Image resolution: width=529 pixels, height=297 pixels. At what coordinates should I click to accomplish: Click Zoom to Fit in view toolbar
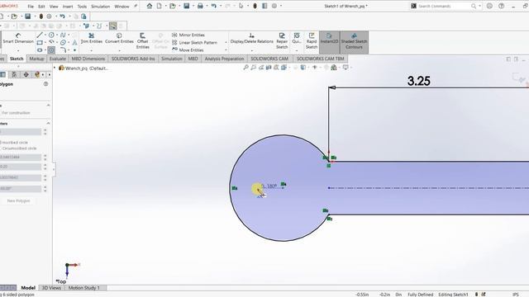click(245, 68)
